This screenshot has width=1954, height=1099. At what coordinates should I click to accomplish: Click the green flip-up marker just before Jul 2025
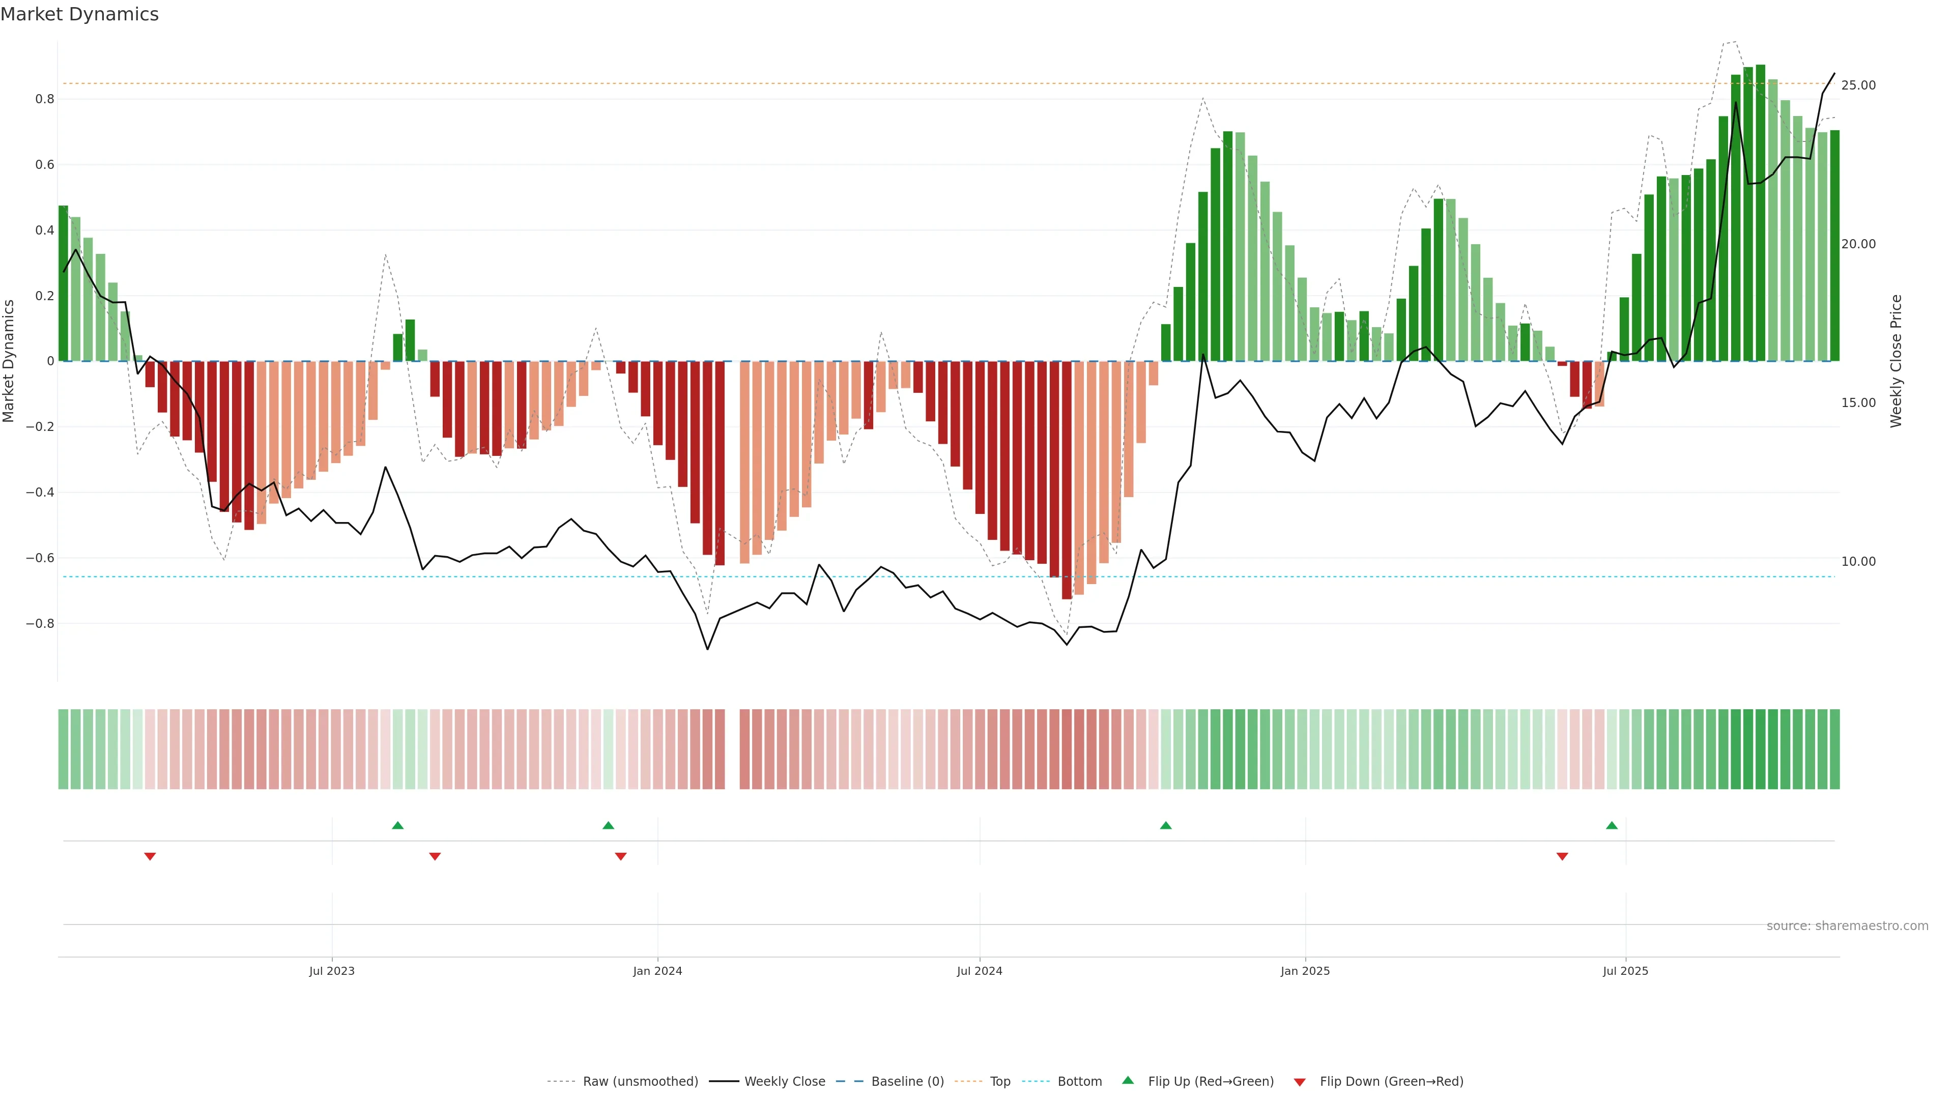[x=1612, y=825]
